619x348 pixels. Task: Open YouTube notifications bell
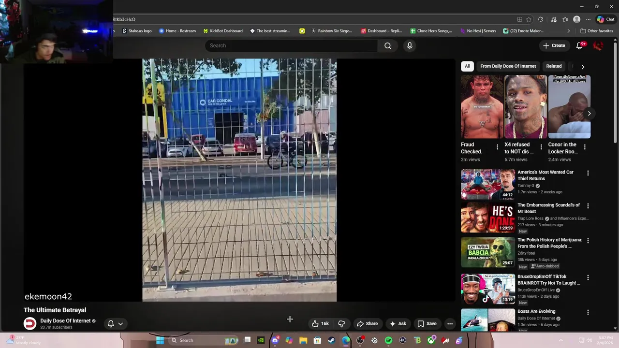click(x=579, y=45)
